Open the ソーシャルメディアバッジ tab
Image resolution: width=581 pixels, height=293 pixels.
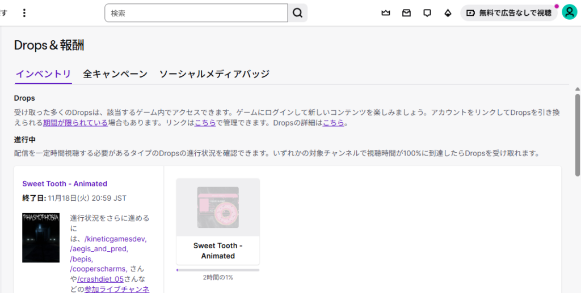(x=214, y=74)
